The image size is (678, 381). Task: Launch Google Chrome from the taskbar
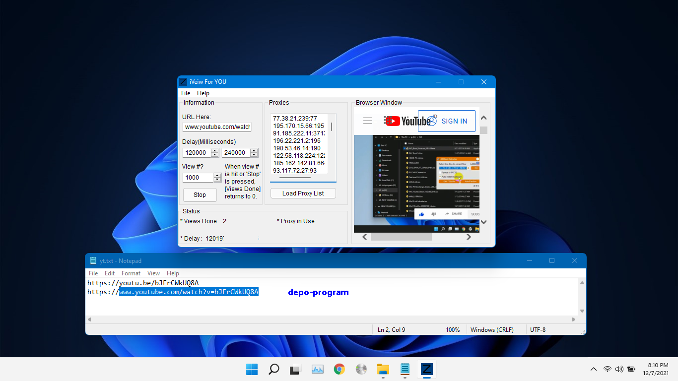point(339,369)
